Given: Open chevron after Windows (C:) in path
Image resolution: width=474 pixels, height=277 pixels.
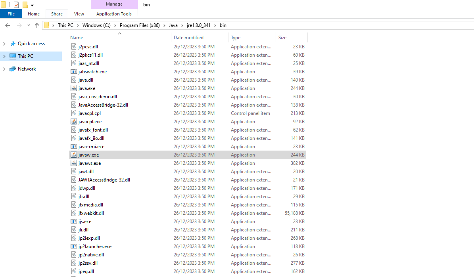Looking at the screenshot, I should point(115,25).
